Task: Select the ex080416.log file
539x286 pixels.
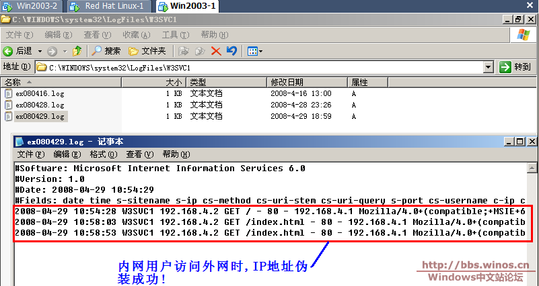Action: coord(40,93)
